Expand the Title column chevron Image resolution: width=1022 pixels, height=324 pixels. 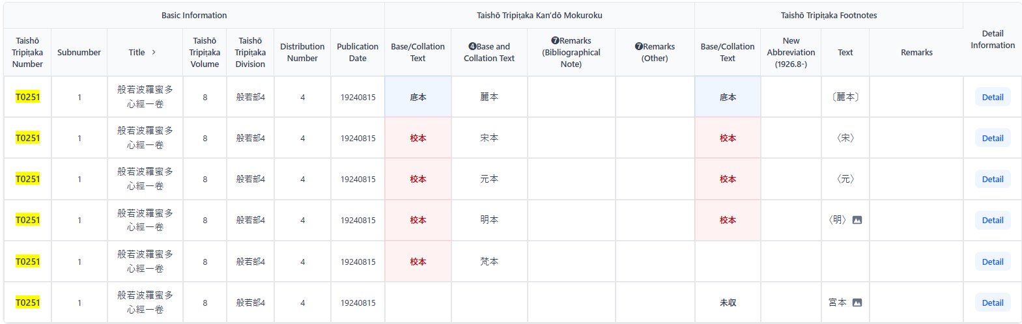tap(154, 52)
